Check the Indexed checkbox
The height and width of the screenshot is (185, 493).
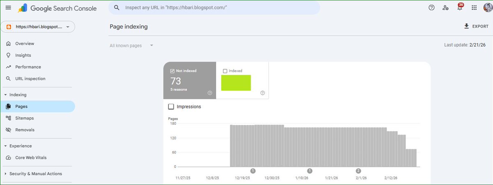pyautogui.click(x=225, y=71)
